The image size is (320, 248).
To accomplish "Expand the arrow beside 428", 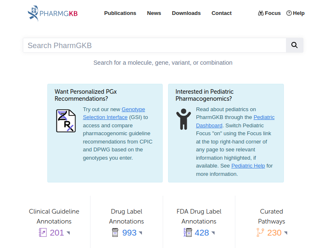I will (x=213, y=233).
